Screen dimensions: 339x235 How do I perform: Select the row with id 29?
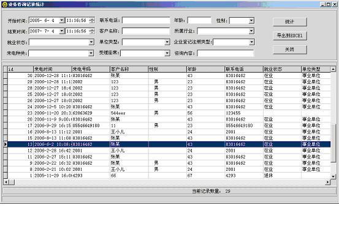(169, 82)
